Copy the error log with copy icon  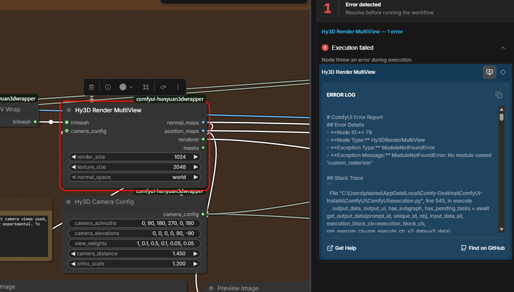499,95
